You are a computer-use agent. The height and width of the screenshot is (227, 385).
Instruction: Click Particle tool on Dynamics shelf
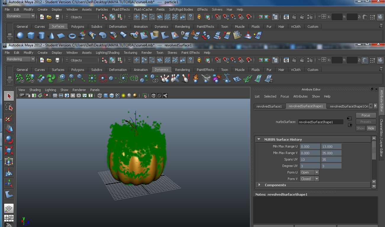[x=20, y=79]
